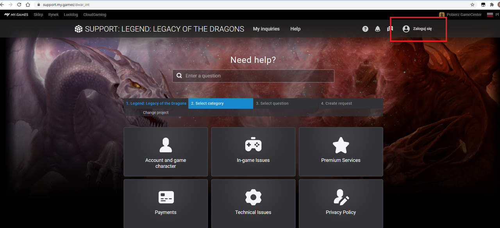Click Pobierz GameCenter link
500x228 pixels.
pyautogui.click(x=464, y=14)
